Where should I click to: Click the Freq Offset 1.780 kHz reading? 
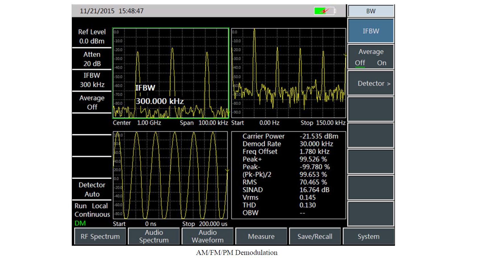click(286, 152)
